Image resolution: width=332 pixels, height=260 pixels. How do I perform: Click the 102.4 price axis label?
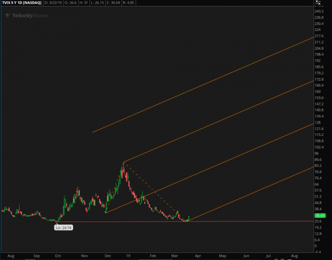point(319,147)
